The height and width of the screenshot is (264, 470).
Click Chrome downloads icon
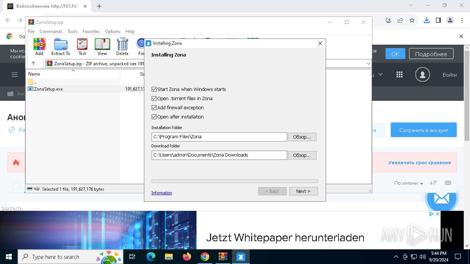pyautogui.click(x=427, y=21)
